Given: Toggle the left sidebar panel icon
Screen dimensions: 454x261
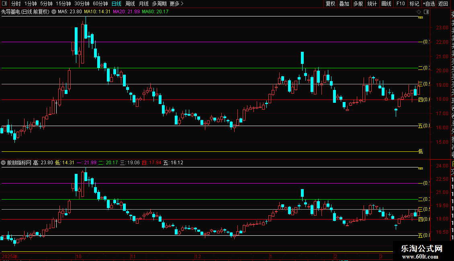Looking at the screenshot, I should click(x=4, y=4).
